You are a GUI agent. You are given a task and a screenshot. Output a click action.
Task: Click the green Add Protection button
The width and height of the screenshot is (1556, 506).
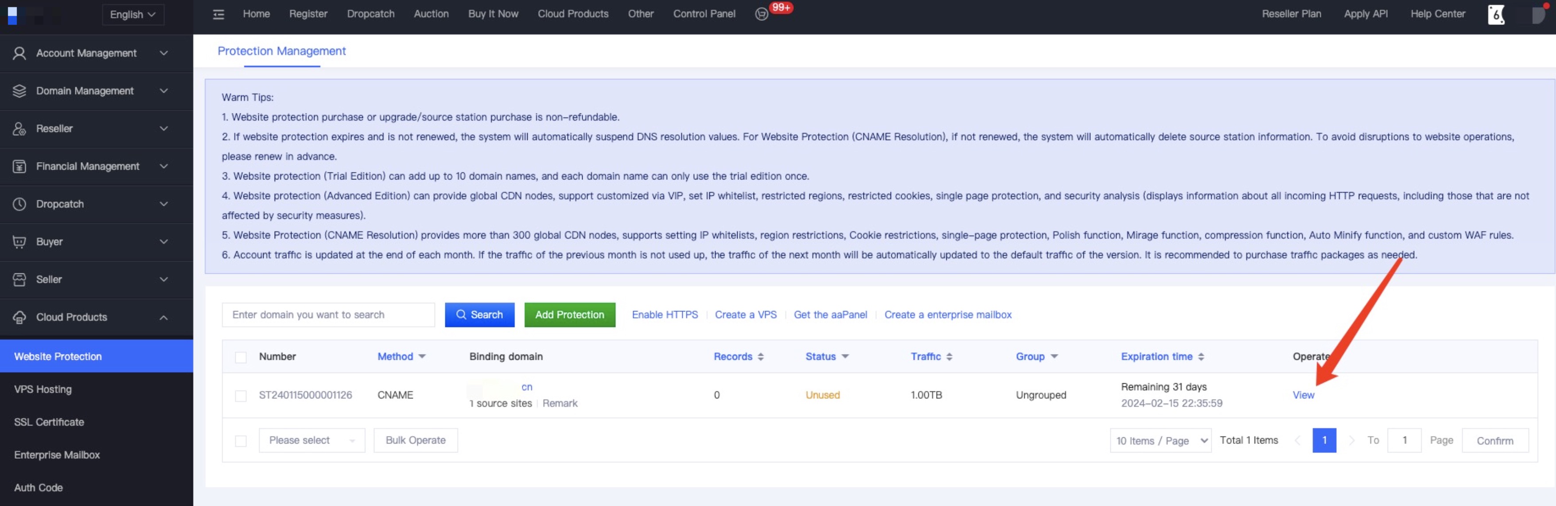[x=570, y=315]
